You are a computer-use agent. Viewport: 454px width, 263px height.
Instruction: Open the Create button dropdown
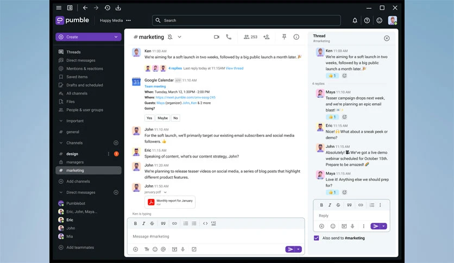(116, 37)
